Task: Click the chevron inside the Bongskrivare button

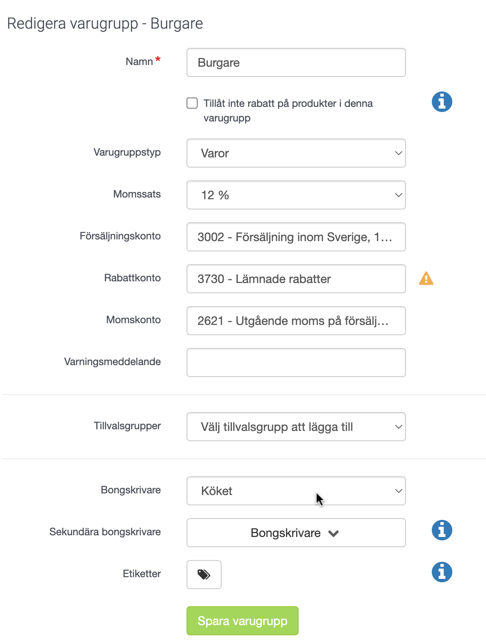Action: (334, 533)
